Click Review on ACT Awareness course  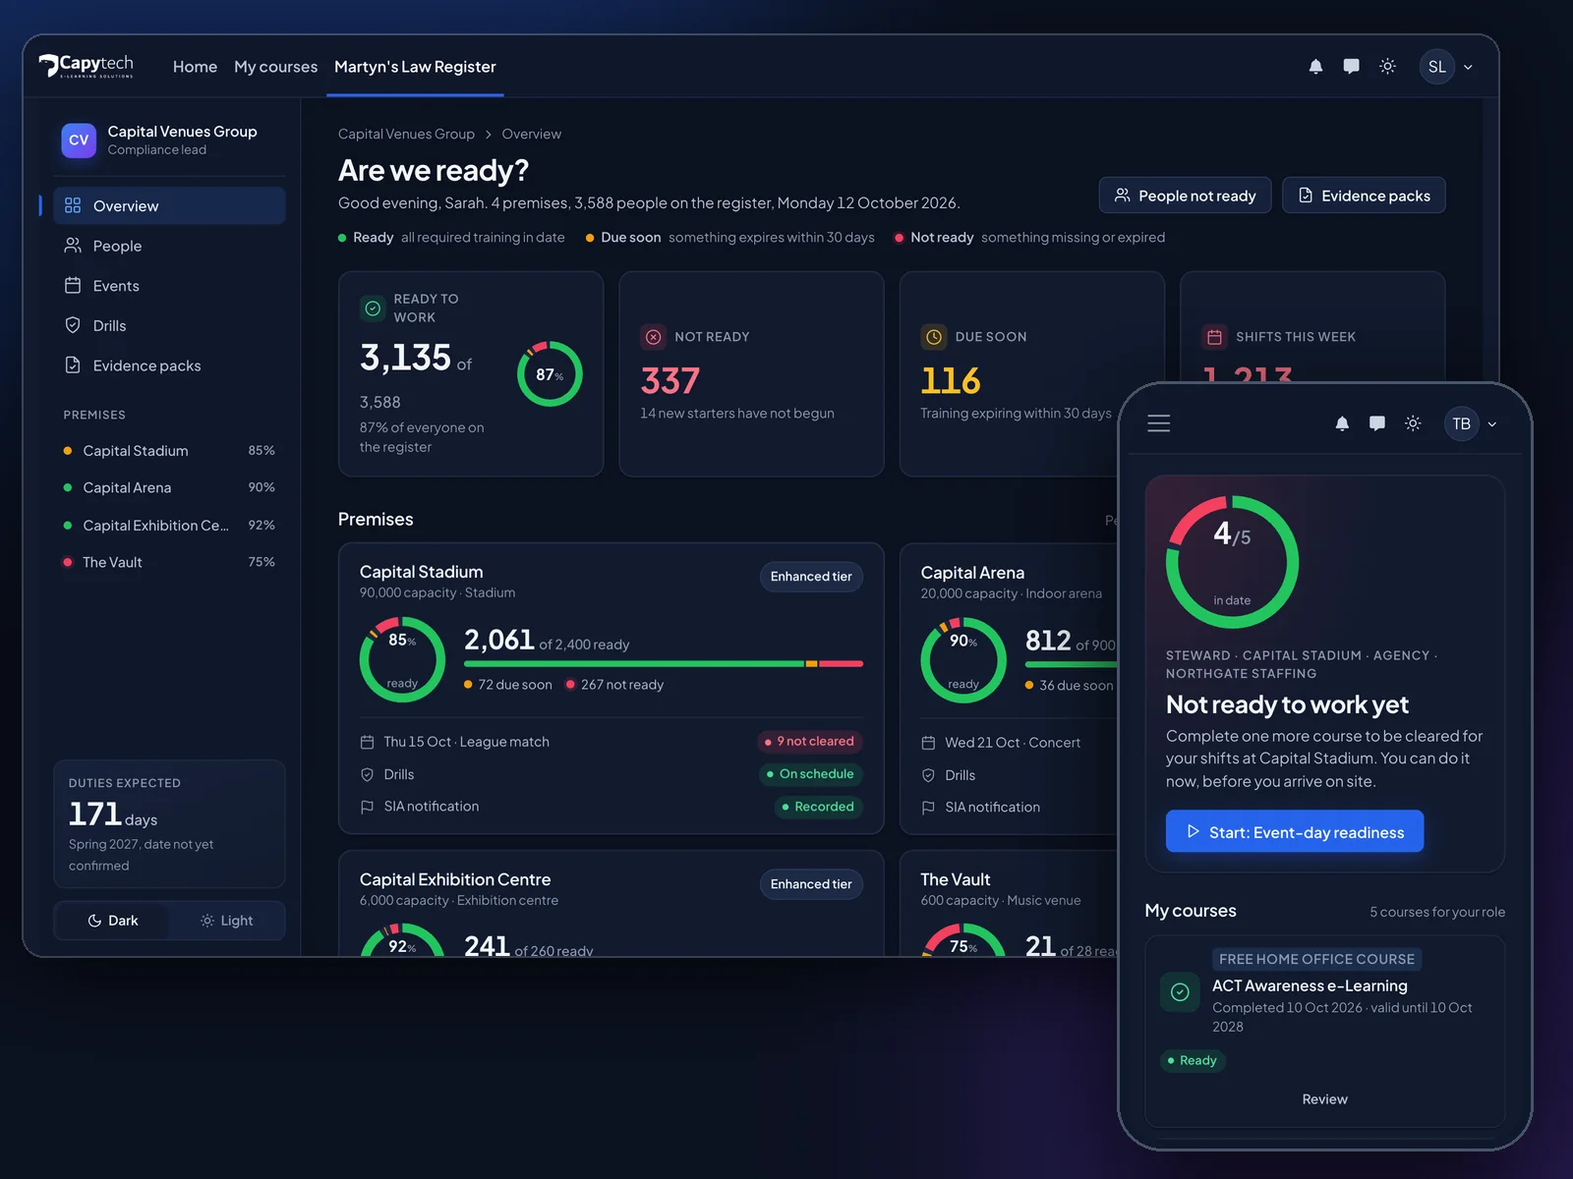(1324, 1099)
